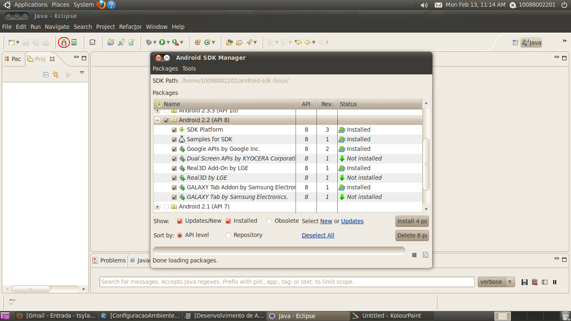The width and height of the screenshot is (571, 321).
Task: Click the Delete 6 packages button
Action: tap(412, 235)
